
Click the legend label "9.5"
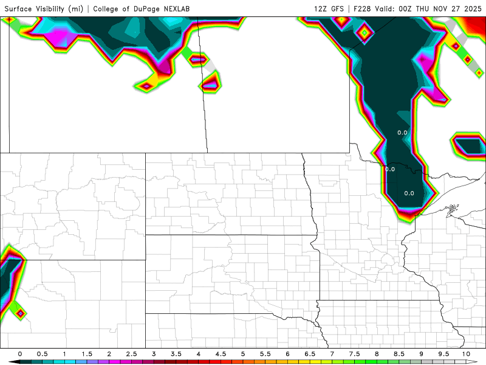(444, 354)
